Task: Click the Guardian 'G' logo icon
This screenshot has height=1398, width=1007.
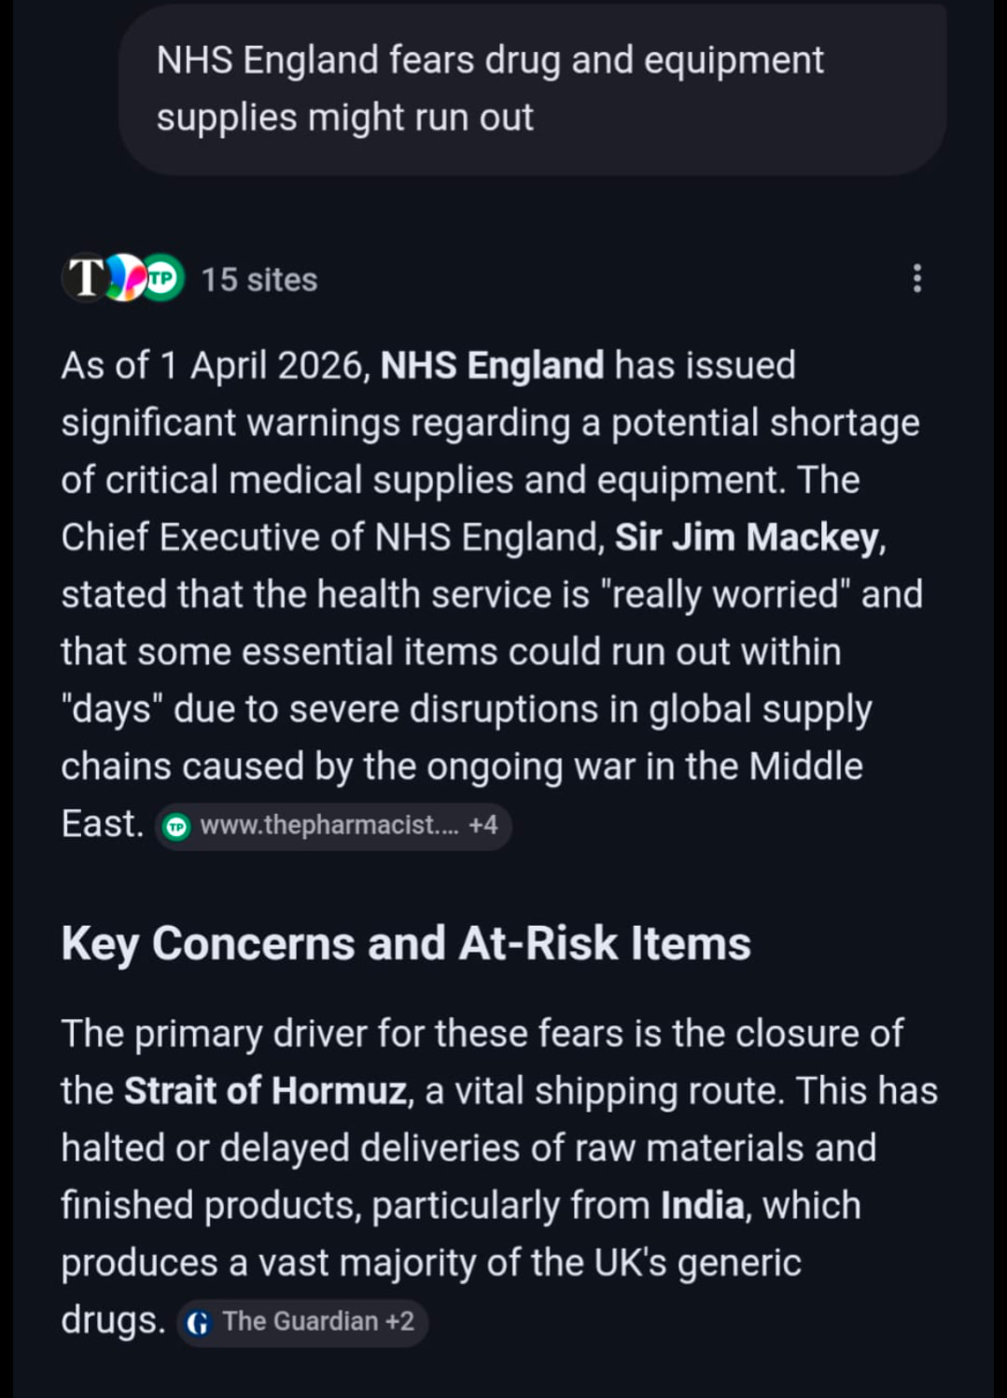Action: click(198, 1322)
